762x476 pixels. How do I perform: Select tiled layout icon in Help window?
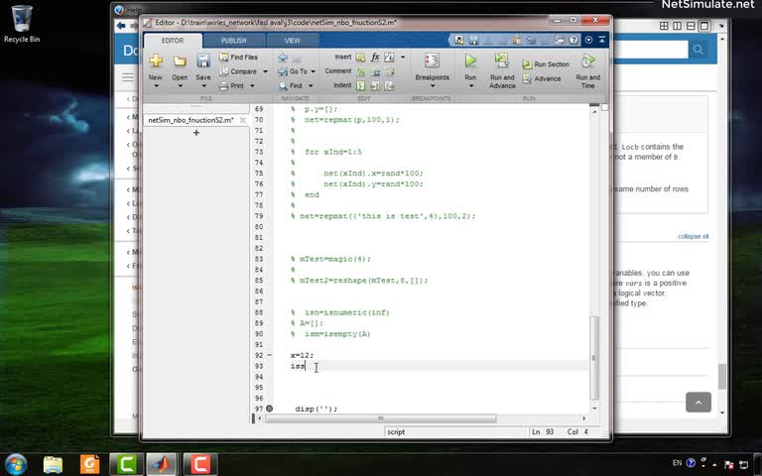coord(664,26)
